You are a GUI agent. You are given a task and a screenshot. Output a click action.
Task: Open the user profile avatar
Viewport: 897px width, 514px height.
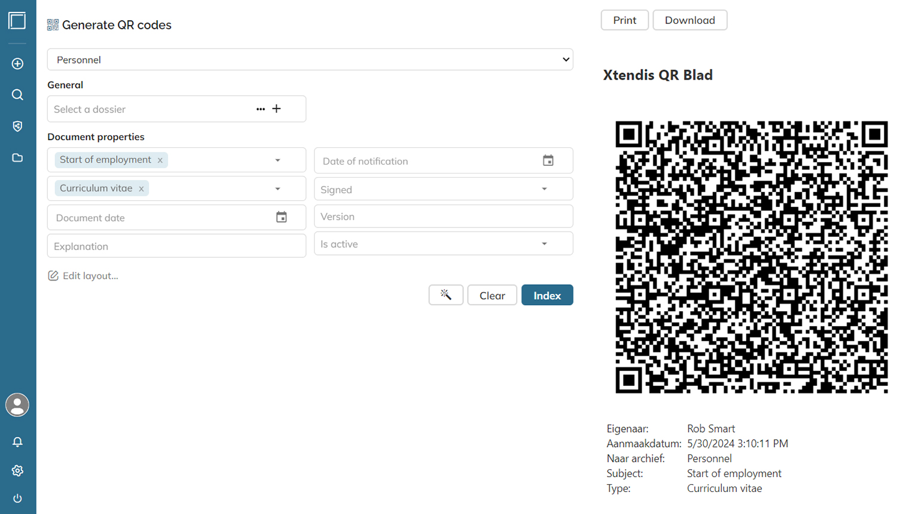click(x=17, y=405)
